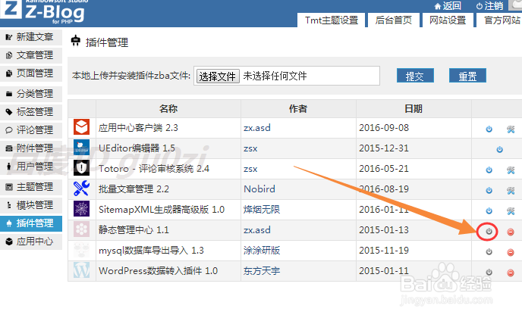The height and width of the screenshot is (318, 522).
Task: Open 标签管理 in the sidebar
Action: point(31,112)
